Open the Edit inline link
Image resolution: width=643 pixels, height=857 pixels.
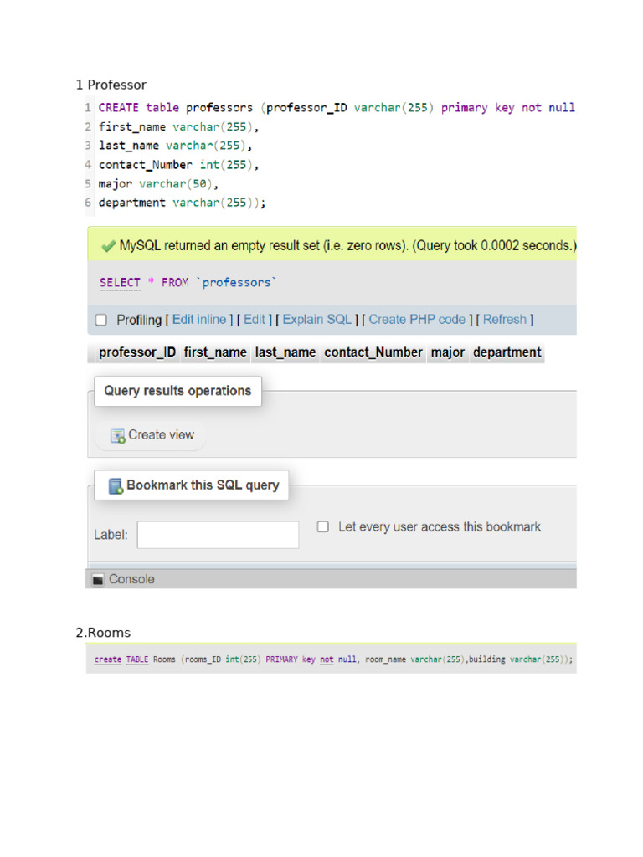tap(199, 320)
